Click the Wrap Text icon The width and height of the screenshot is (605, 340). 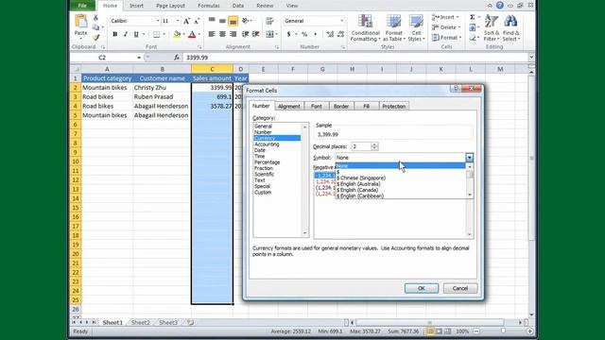269,21
